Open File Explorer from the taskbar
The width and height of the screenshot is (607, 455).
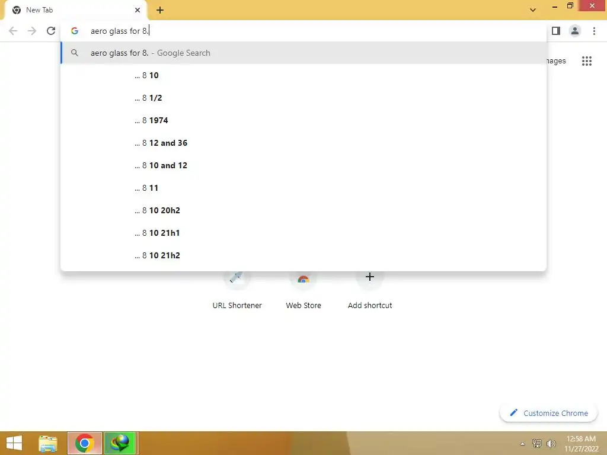click(x=48, y=443)
